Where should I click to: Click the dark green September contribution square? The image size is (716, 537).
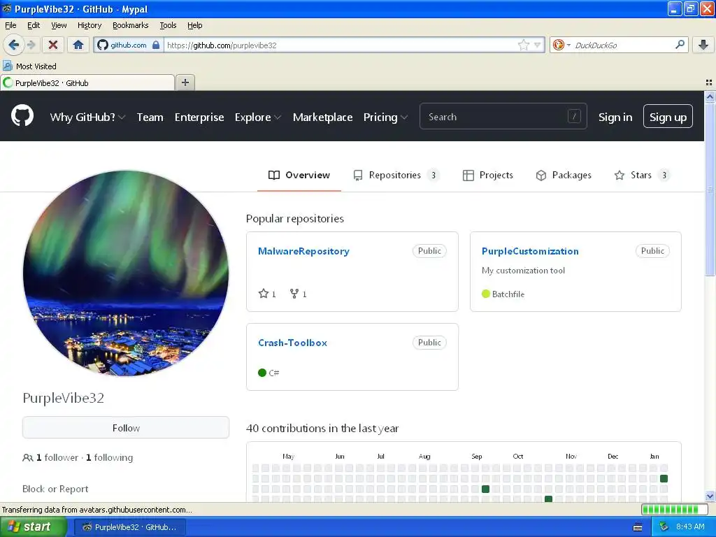tap(485, 489)
